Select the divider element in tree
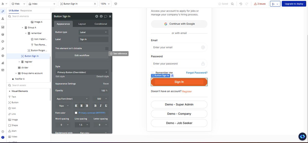The height and width of the screenshot is (143, 308). [25, 68]
